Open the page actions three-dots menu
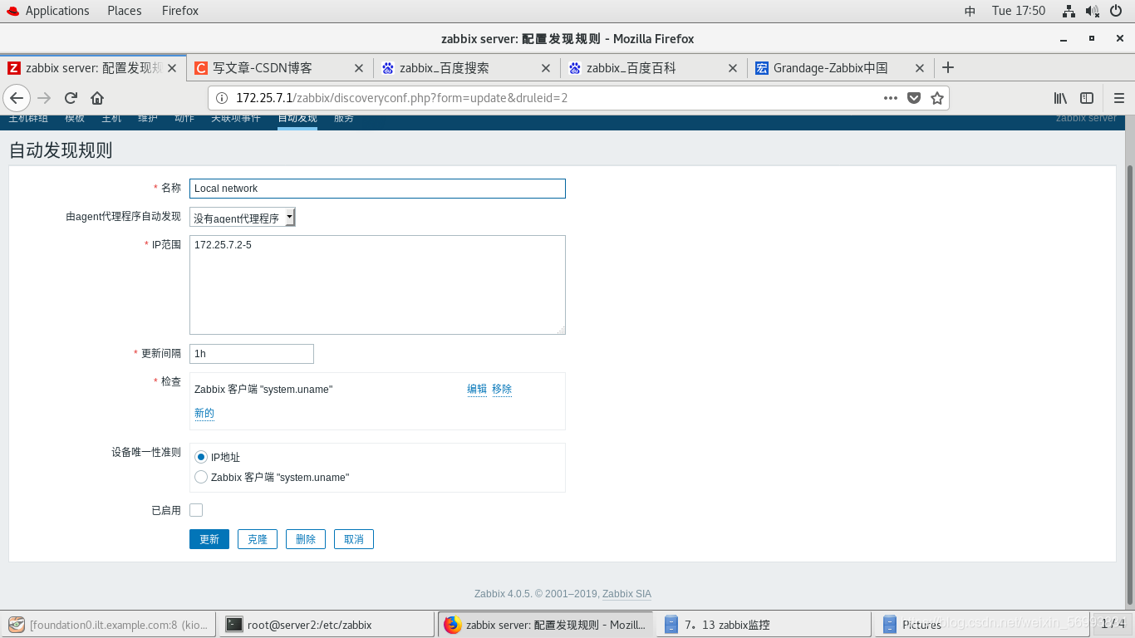This screenshot has width=1135, height=638. (891, 98)
